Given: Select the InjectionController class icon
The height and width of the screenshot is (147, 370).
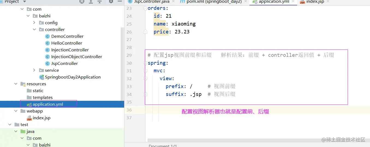Looking at the screenshot, I should [47, 50].
